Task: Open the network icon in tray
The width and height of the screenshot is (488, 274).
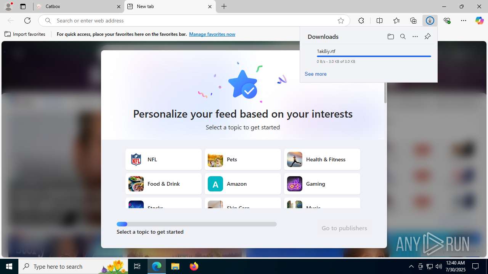Action: point(430,266)
